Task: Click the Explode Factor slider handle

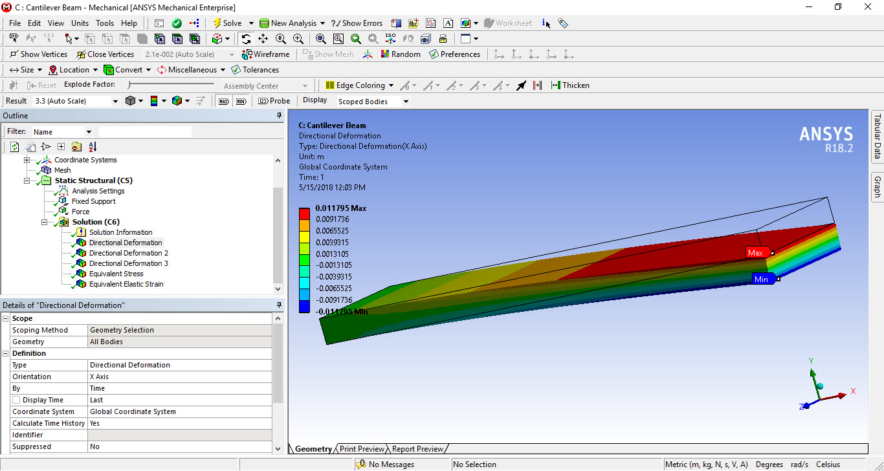Action: click(x=130, y=85)
